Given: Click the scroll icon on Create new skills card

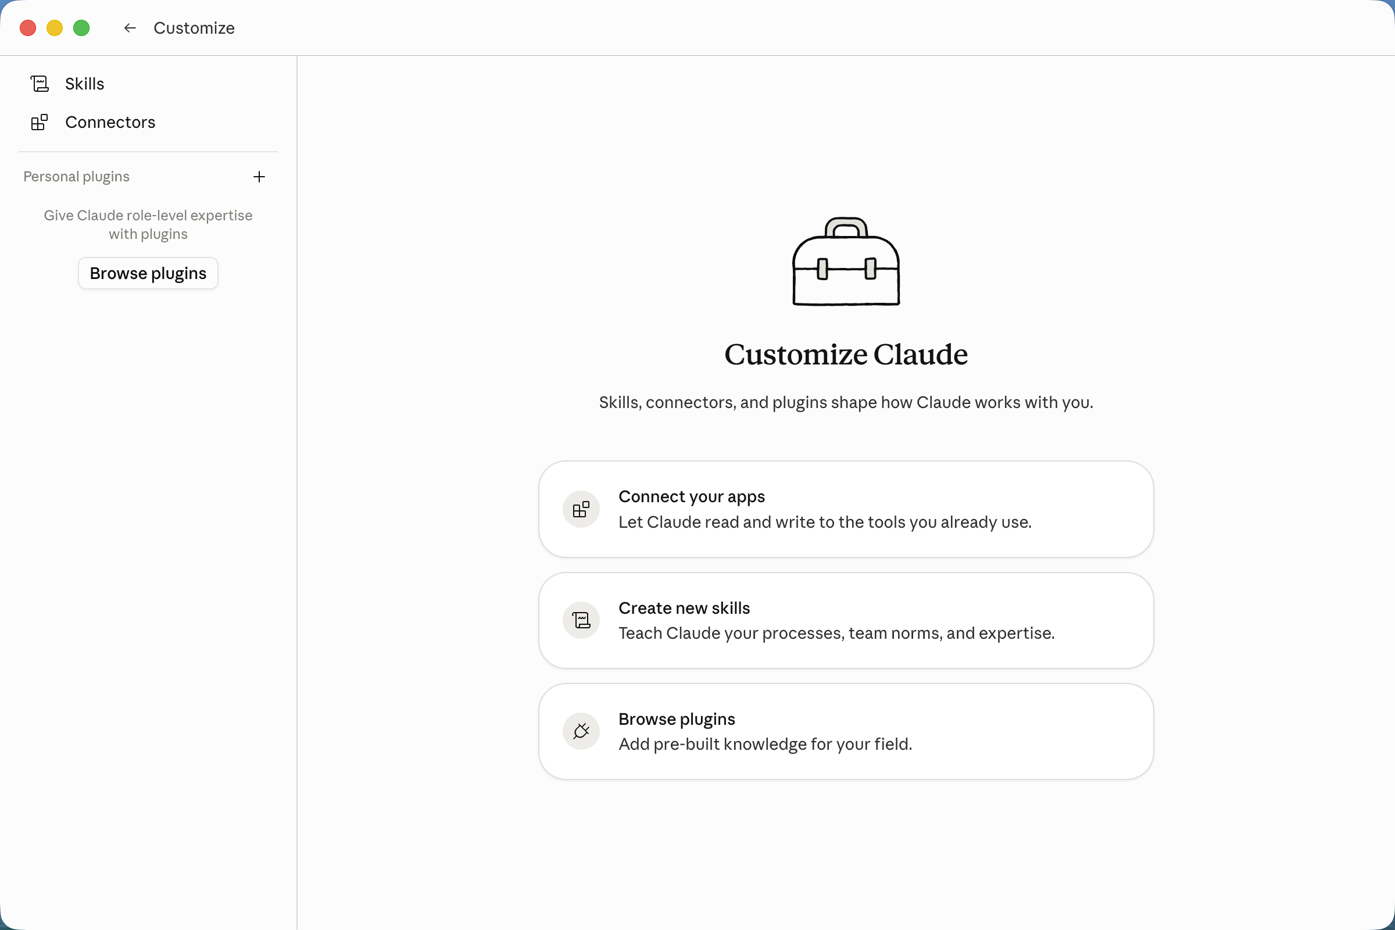Looking at the screenshot, I should pyautogui.click(x=581, y=620).
